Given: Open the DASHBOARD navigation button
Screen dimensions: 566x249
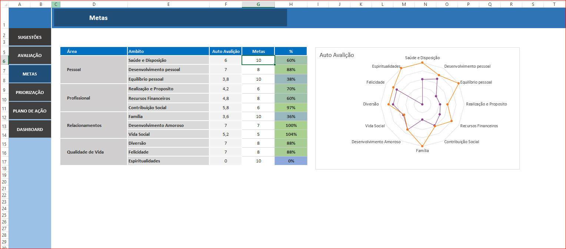Looking at the screenshot, I should [30, 129].
